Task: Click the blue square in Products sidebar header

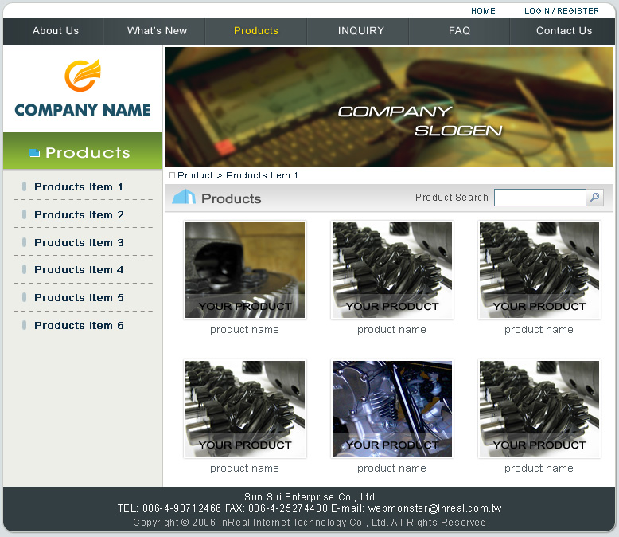Action: click(x=34, y=153)
